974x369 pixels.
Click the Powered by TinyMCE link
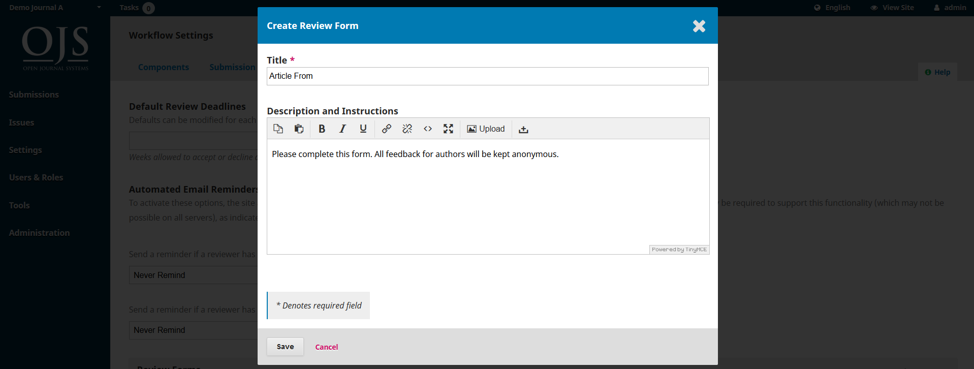(x=679, y=250)
